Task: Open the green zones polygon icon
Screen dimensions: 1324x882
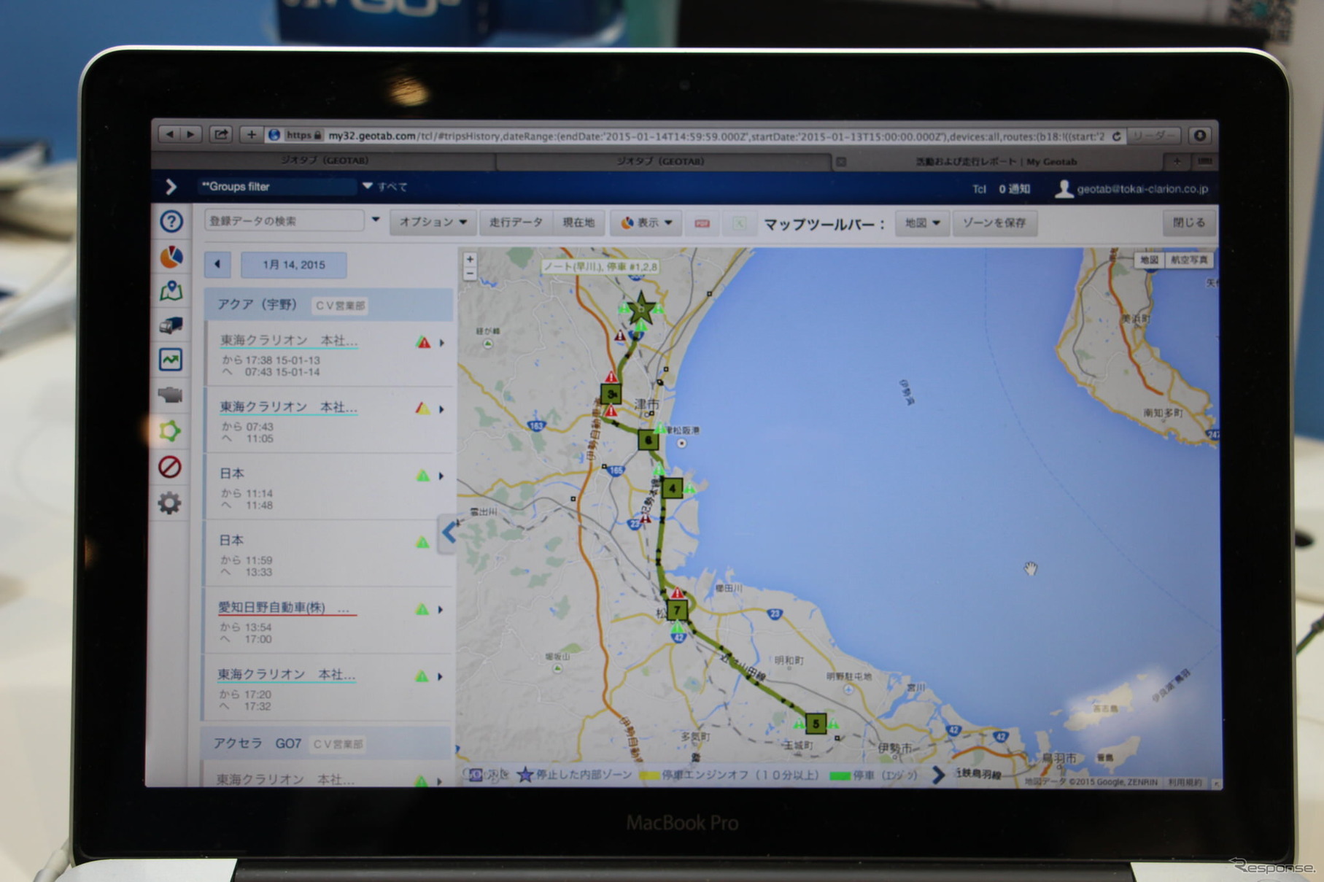Action: [170, 430]
